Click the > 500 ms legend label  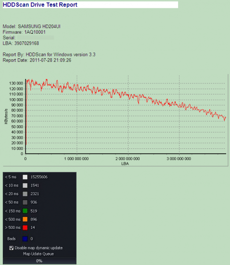pyautogui.click(x=13, y=227)
